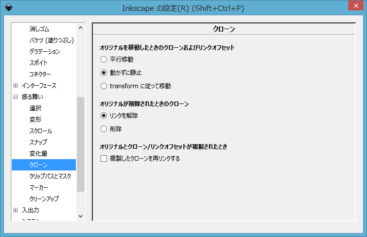
Task: Select the 動かずに静止 radio option
Action: [103, 72]
